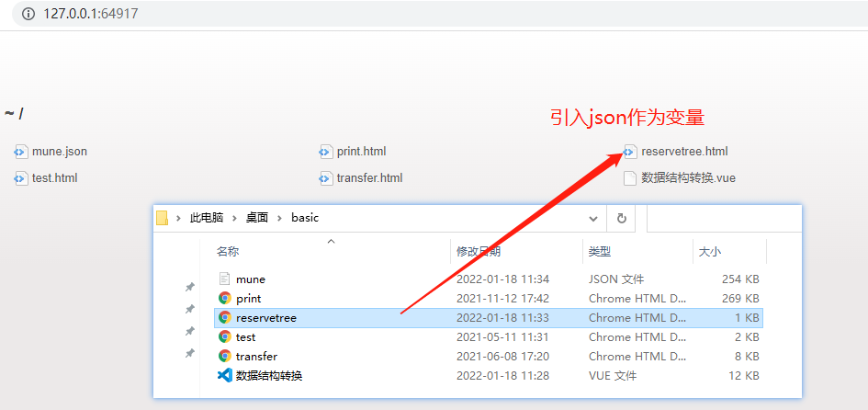
Task: Click the document icon of mune file
Action: [x=224, y=279]
